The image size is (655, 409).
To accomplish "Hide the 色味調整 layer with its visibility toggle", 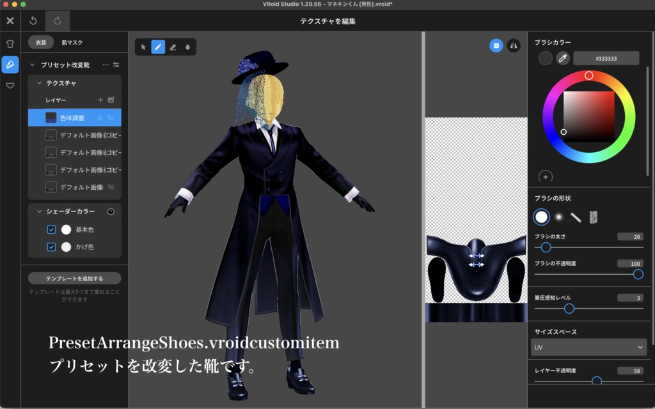I will pyautogui.click(x=111, y=118).
